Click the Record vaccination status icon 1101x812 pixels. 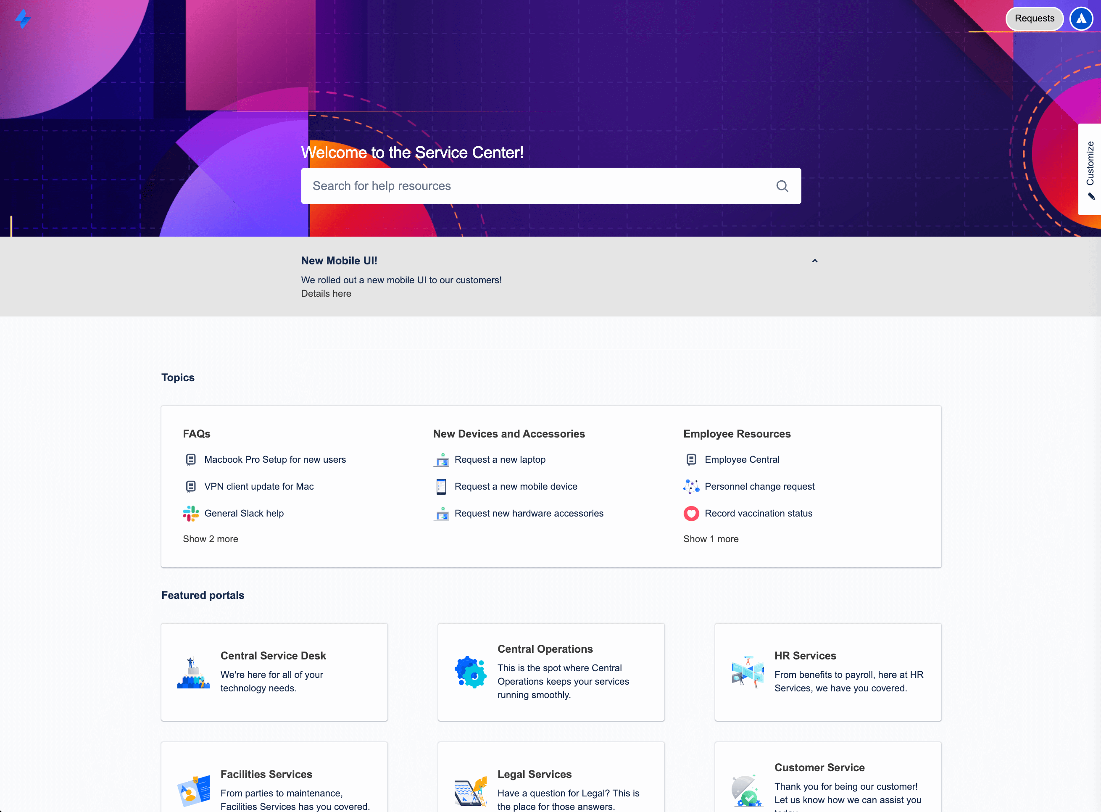[x=691, y=513]
